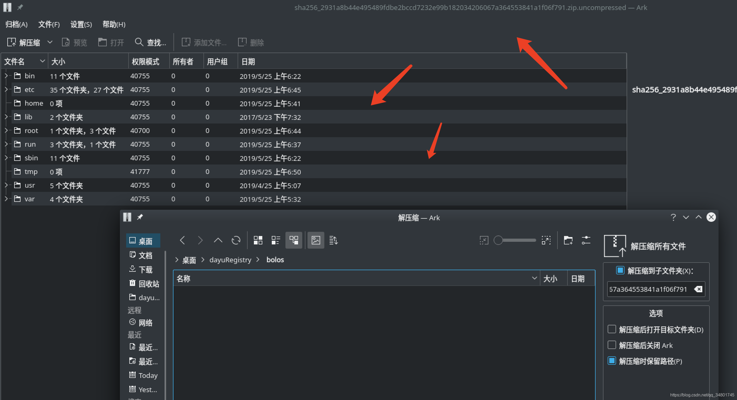The height and width of the screenshot is (400, 737).
Task: Click the dayuRegistry breadcrumb
Action: (230, 260)
